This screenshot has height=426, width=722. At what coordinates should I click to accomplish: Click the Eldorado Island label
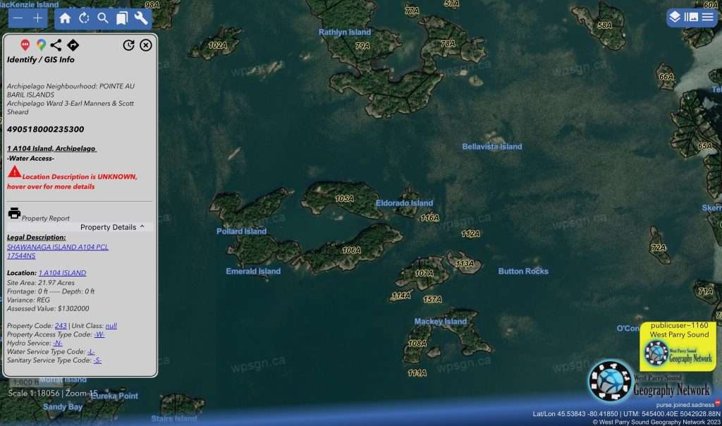click(404, 203)
